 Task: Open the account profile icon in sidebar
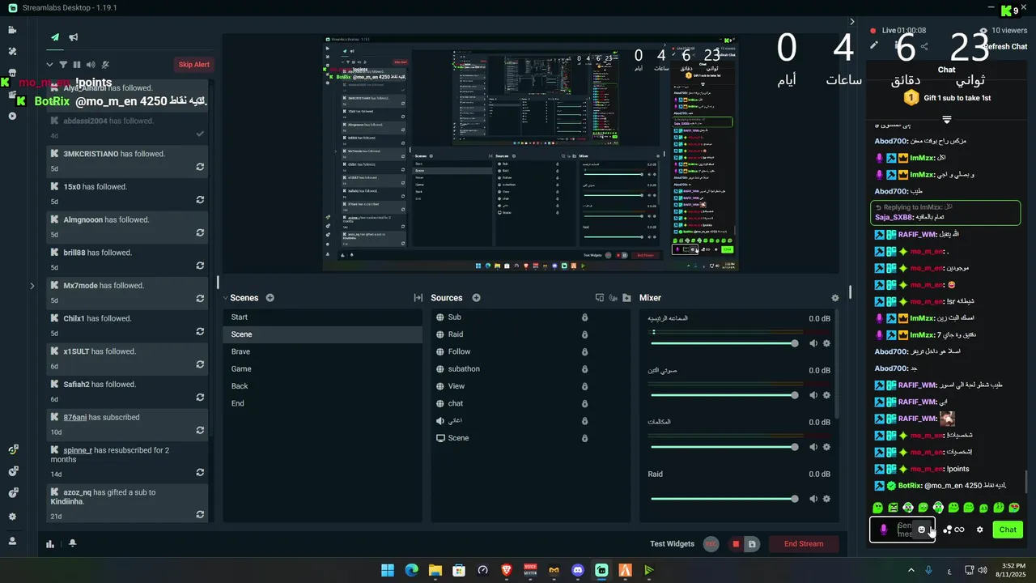pos(12,541)
